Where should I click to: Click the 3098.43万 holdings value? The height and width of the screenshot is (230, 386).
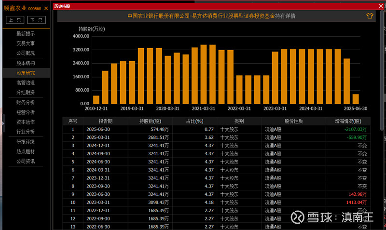click(158, 203)
